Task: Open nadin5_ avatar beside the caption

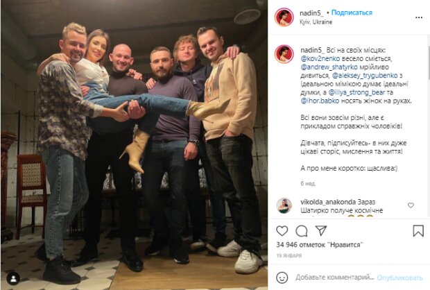Action: pyautogui.click(x=284, y=54)
